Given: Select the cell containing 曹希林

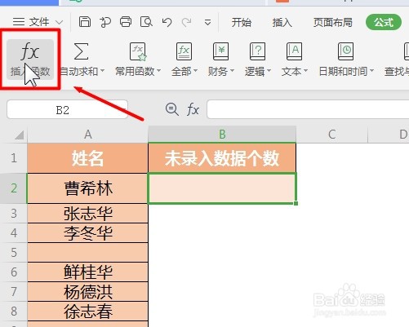Looking at the screenshot, I should tap(87, 188).
